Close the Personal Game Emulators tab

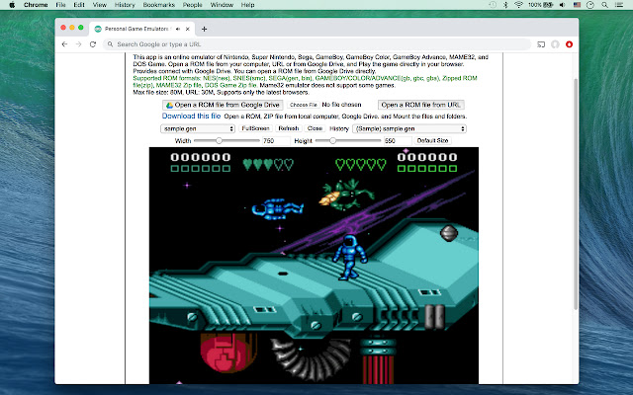(x=187, y=29)
